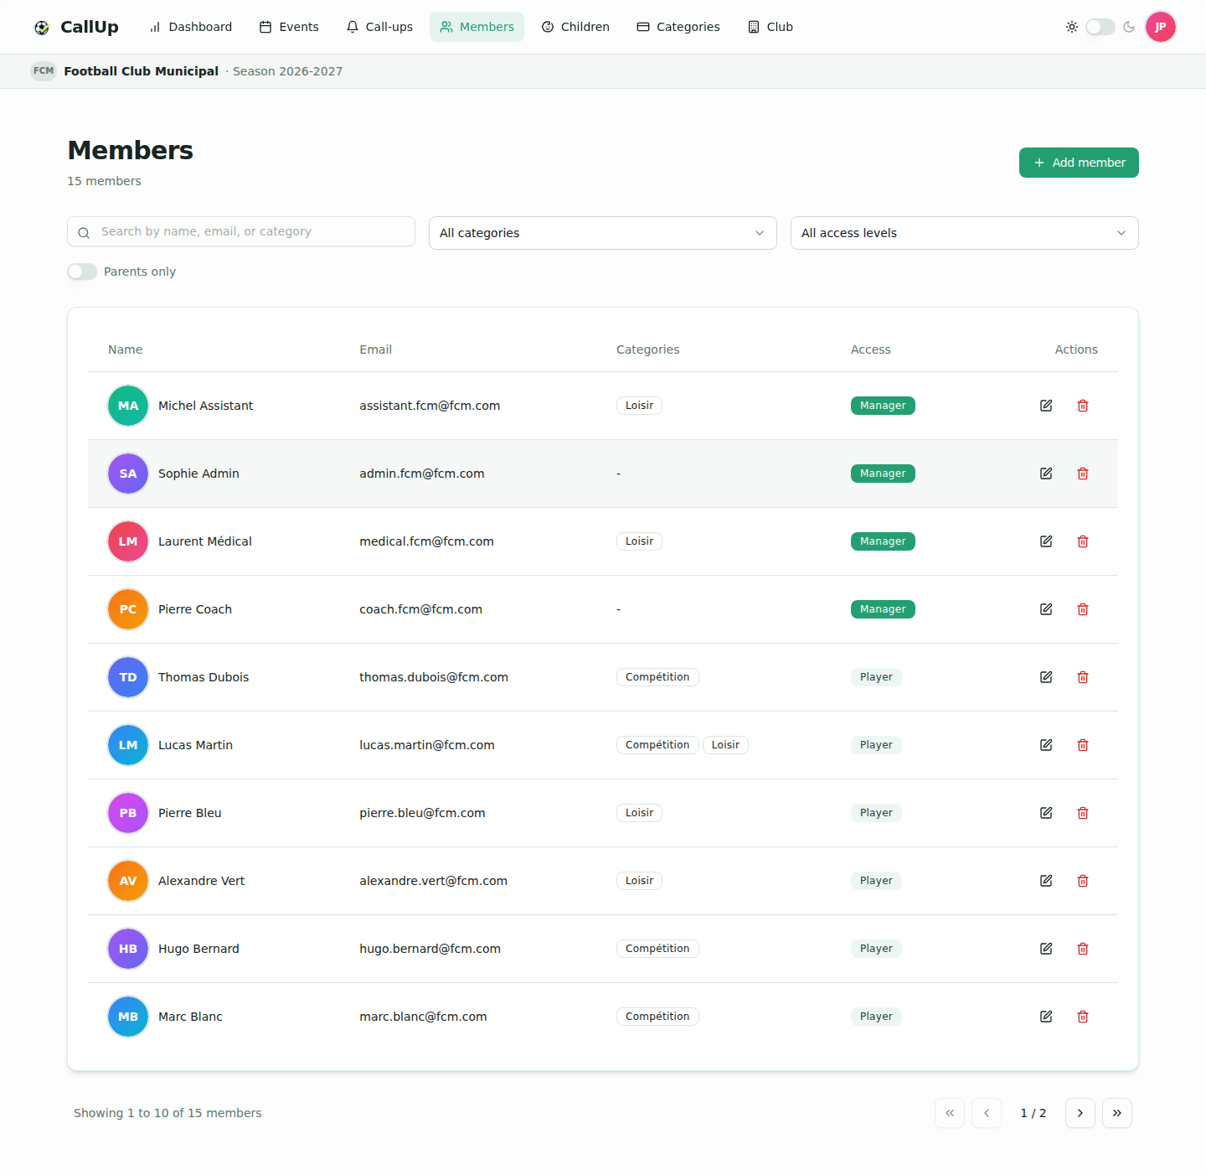Click Pierre Coach's Manager access badge
The image size is (1206, 1175).
tap(883, 609)
